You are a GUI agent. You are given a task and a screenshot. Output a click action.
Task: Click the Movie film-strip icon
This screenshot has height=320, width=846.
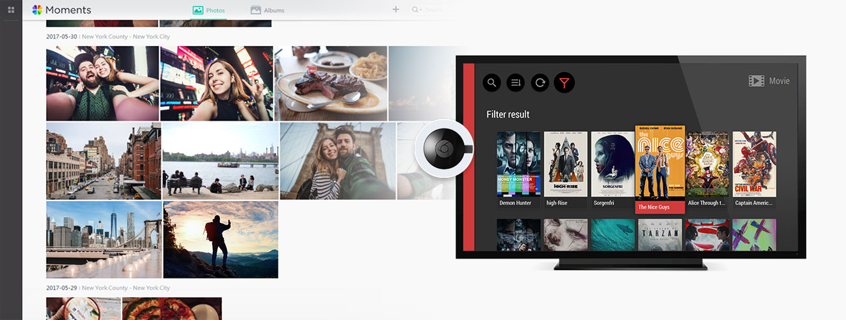(756, 81)
